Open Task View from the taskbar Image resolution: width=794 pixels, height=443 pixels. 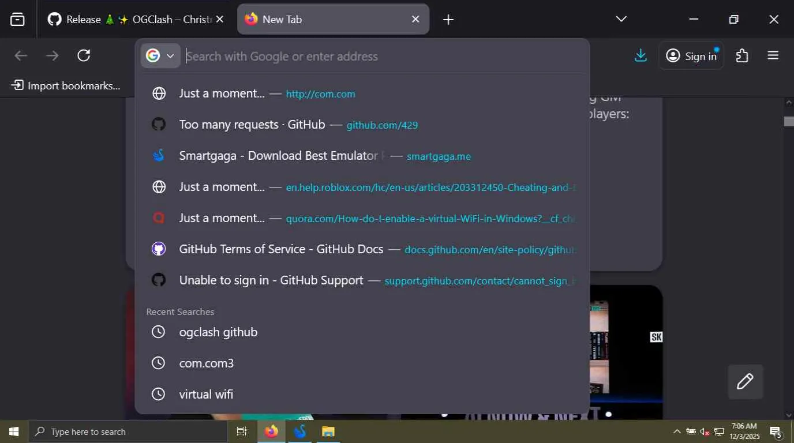pos(242,431)
